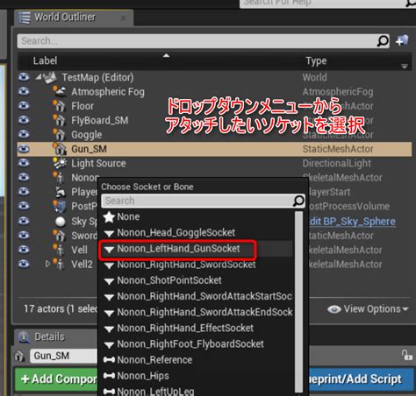This screenshot has height=396, width=416.
Task: Click the socket list vertical scrollbar
Action: coord(298,301)
